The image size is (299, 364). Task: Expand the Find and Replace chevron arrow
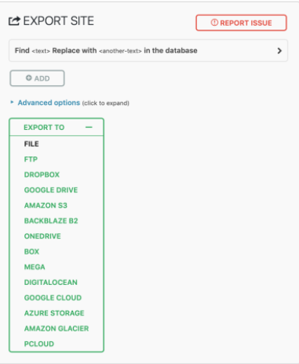(279, 51)
